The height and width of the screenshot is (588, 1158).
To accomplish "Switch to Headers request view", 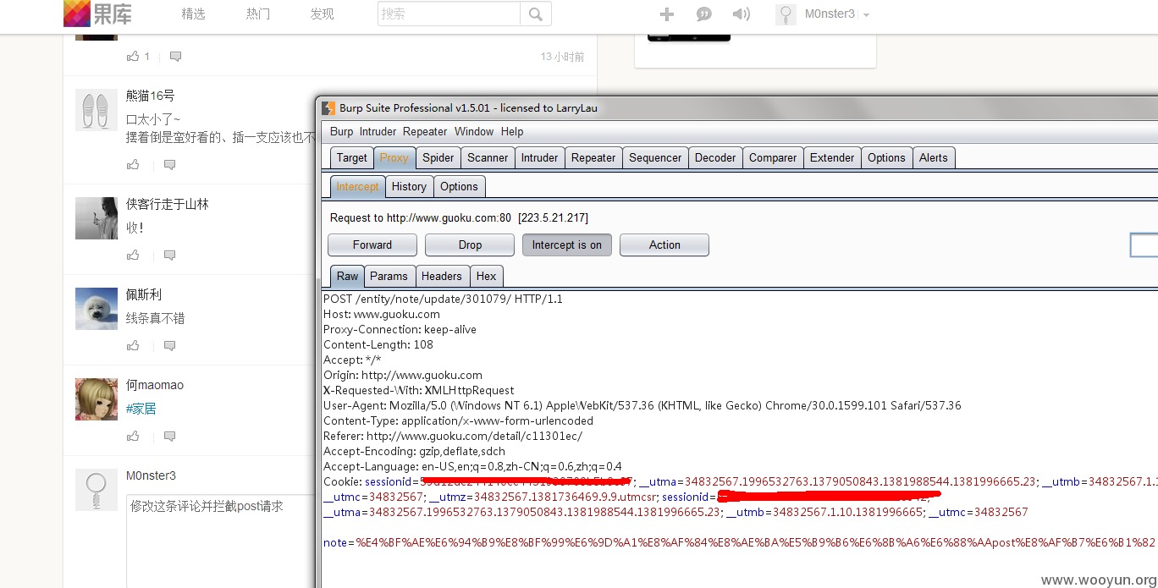I will point(442,276).
